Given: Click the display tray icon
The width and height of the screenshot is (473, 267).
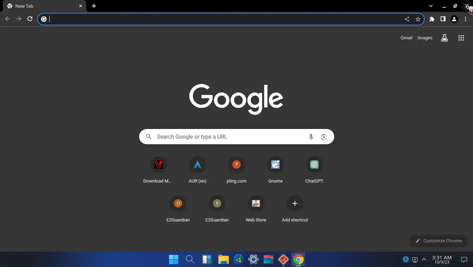Looking at the screenshot, I should [x=415, y=259].
